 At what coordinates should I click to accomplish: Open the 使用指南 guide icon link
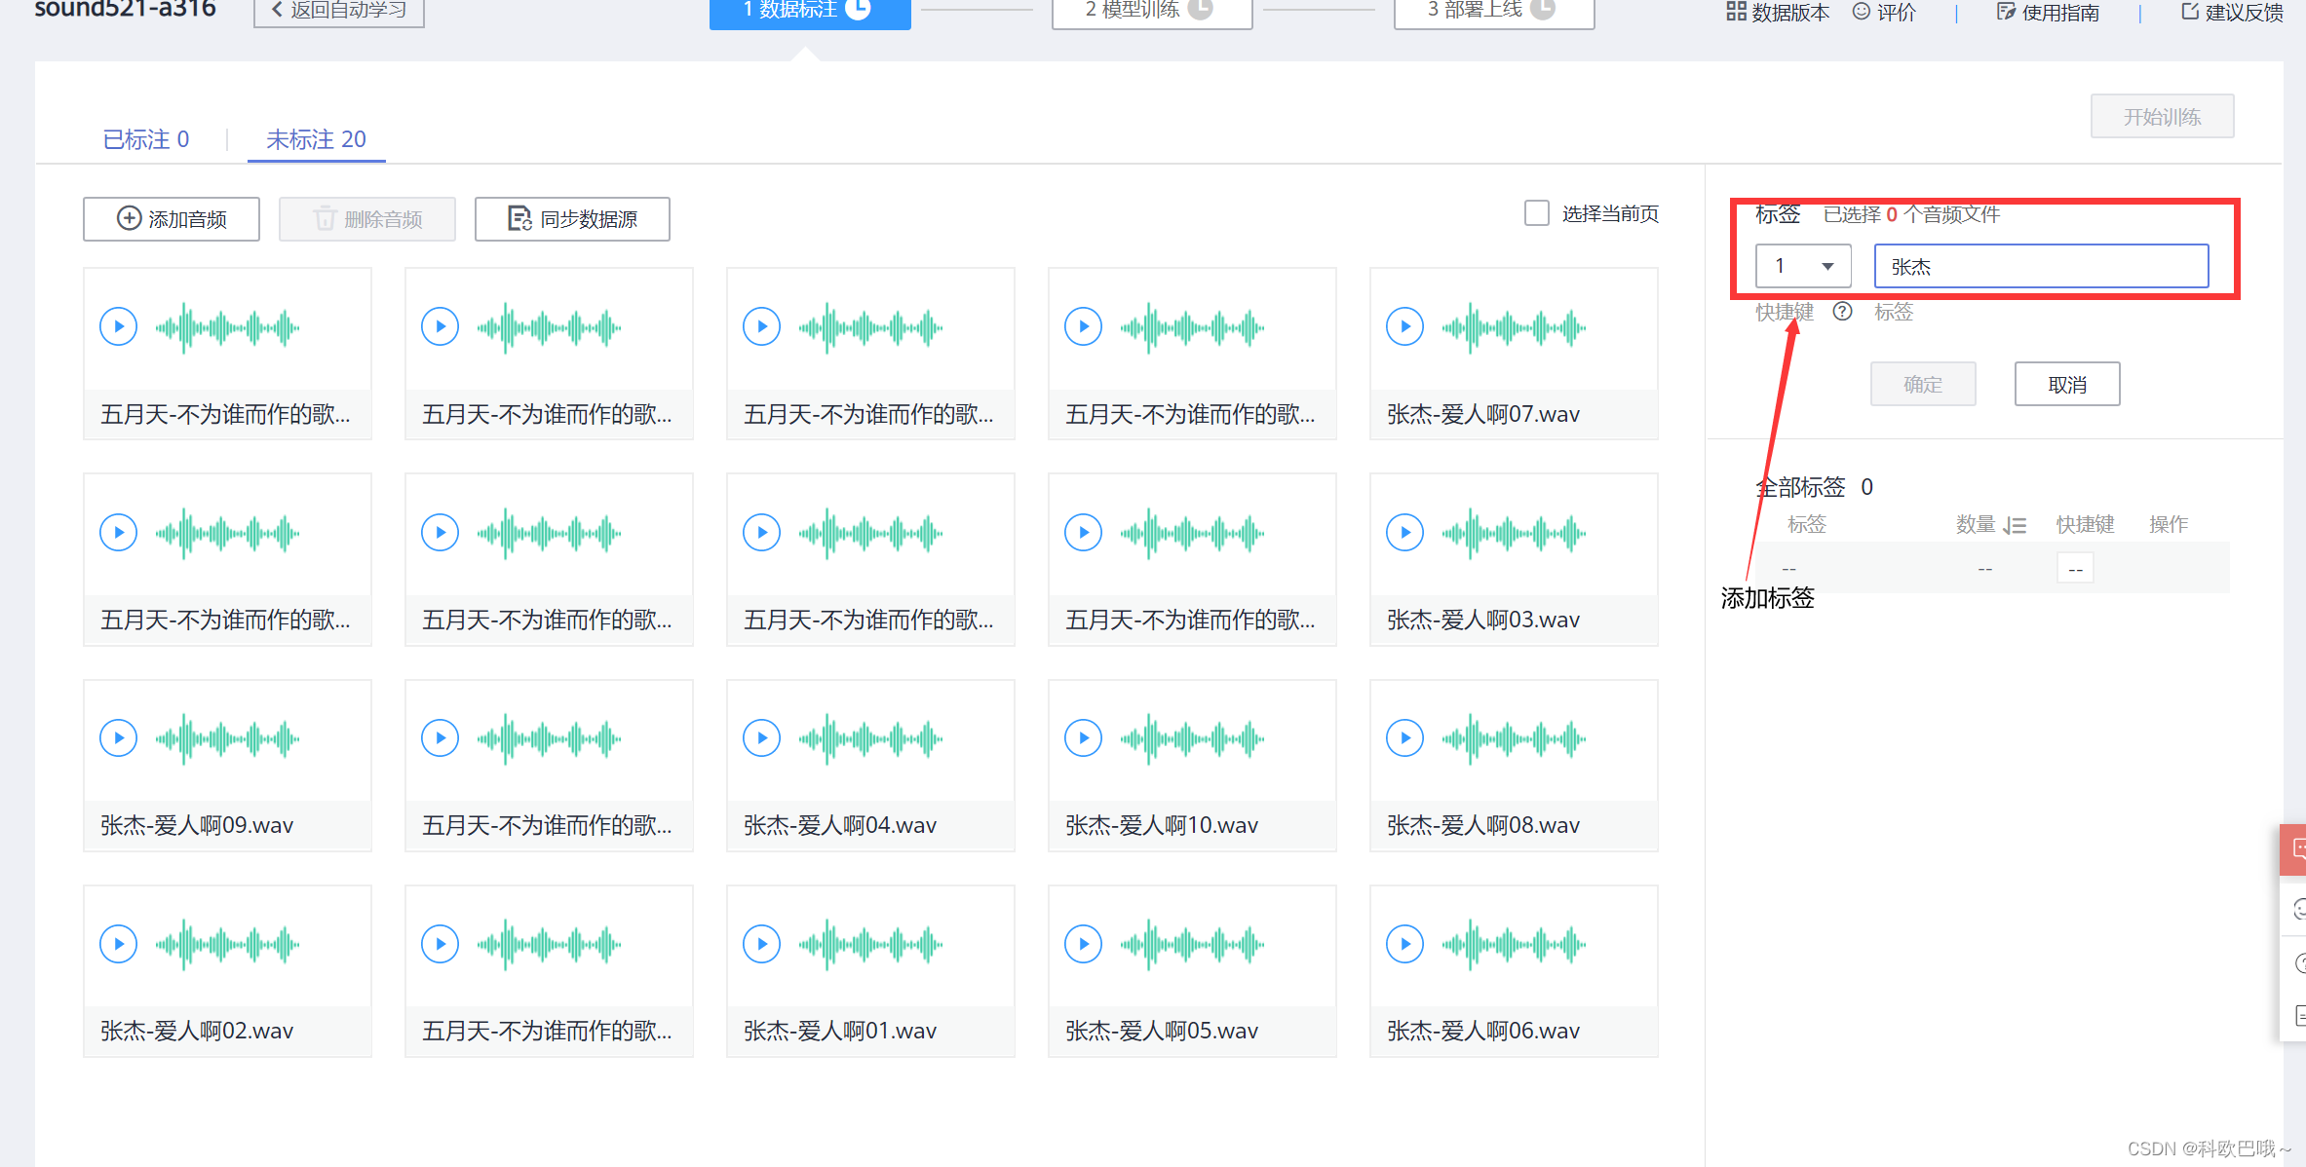2048,12
